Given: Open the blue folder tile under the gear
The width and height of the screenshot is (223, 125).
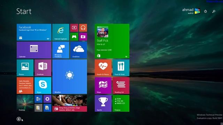Looking at the screenshot, I should 47,108.
